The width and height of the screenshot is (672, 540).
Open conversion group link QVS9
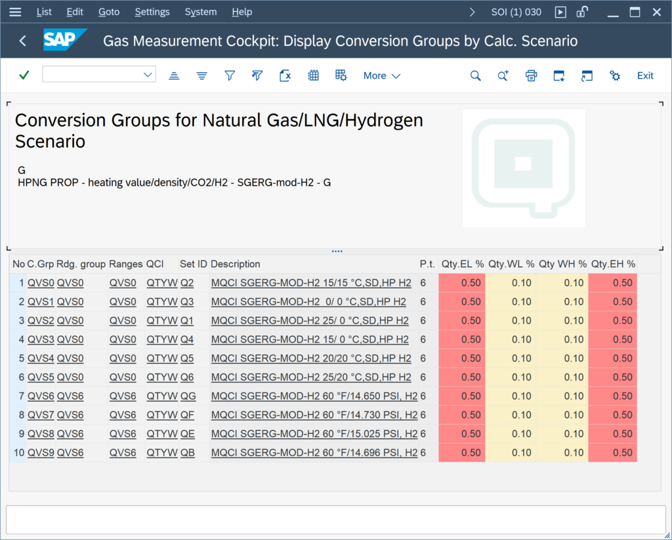(41, 453)
